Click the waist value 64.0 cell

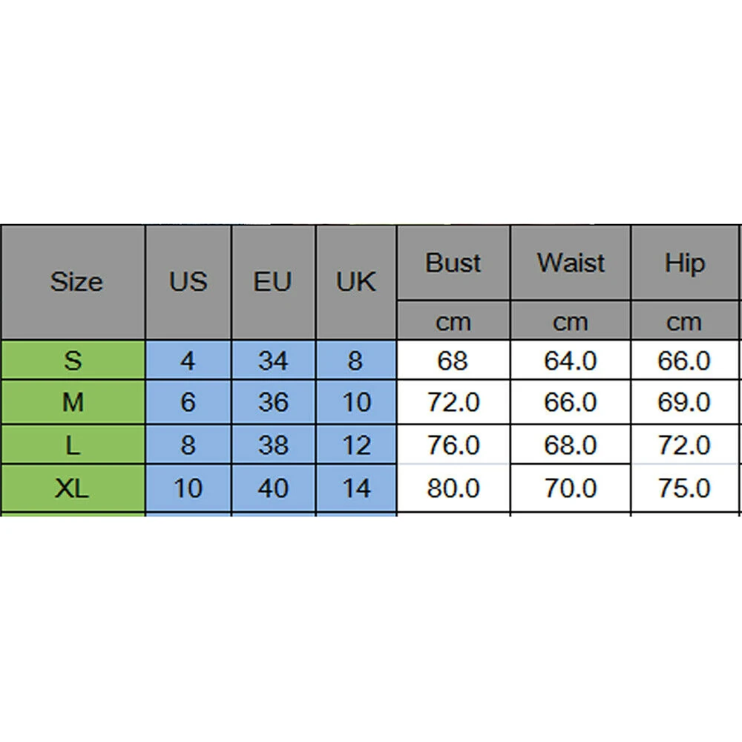tap(570, 361)
